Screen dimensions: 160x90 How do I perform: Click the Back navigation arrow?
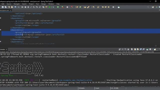click(x=108, y=7)
